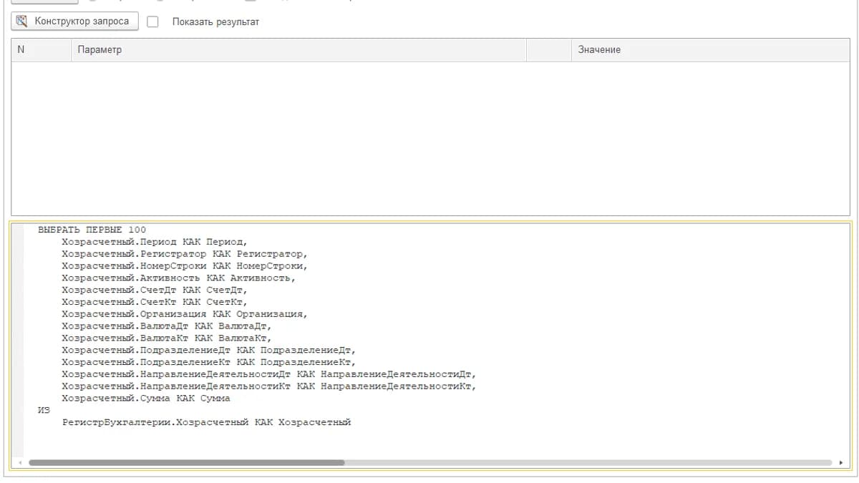This screenshot has width=859, height=483.
Task: Click the horizontal scrollbar thumb of query text
Action: 186,463
